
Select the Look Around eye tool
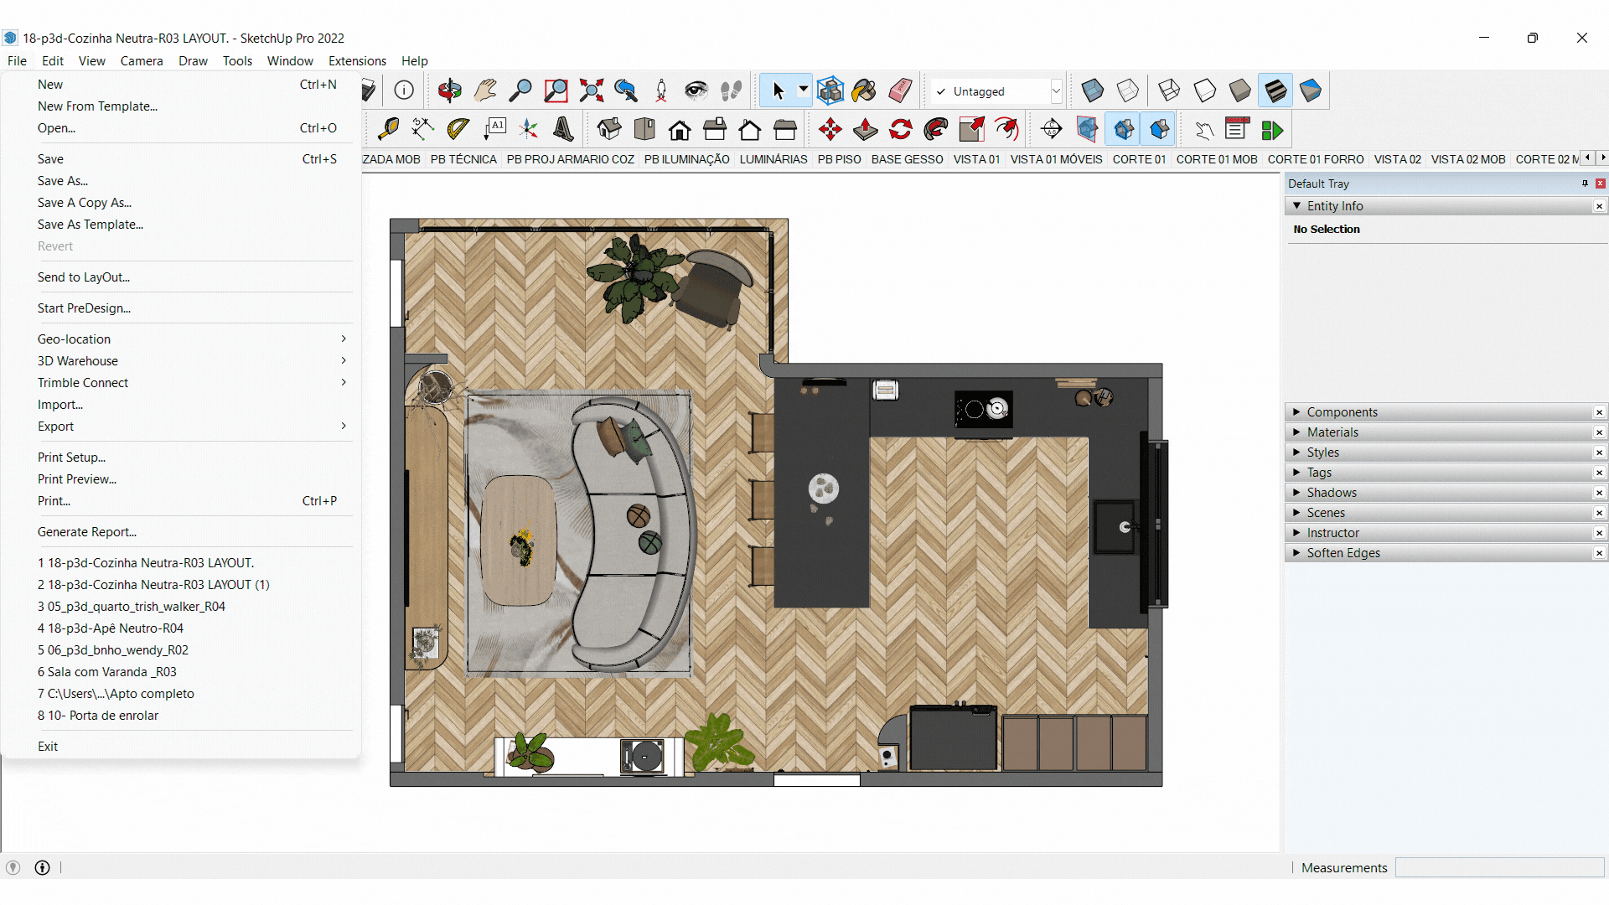point(696,90)
